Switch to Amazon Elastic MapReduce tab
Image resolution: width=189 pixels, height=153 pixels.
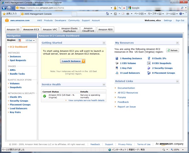coord(69,29)
